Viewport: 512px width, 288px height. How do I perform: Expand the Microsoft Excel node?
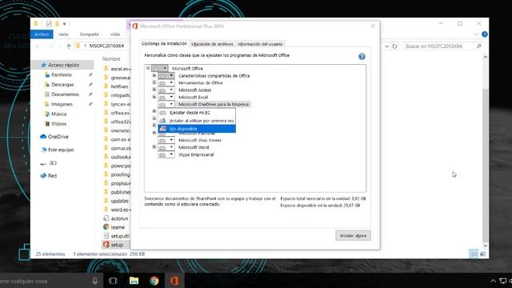(x=154, y=97)
